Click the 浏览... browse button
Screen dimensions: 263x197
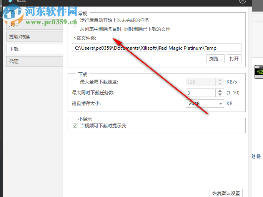215,59
